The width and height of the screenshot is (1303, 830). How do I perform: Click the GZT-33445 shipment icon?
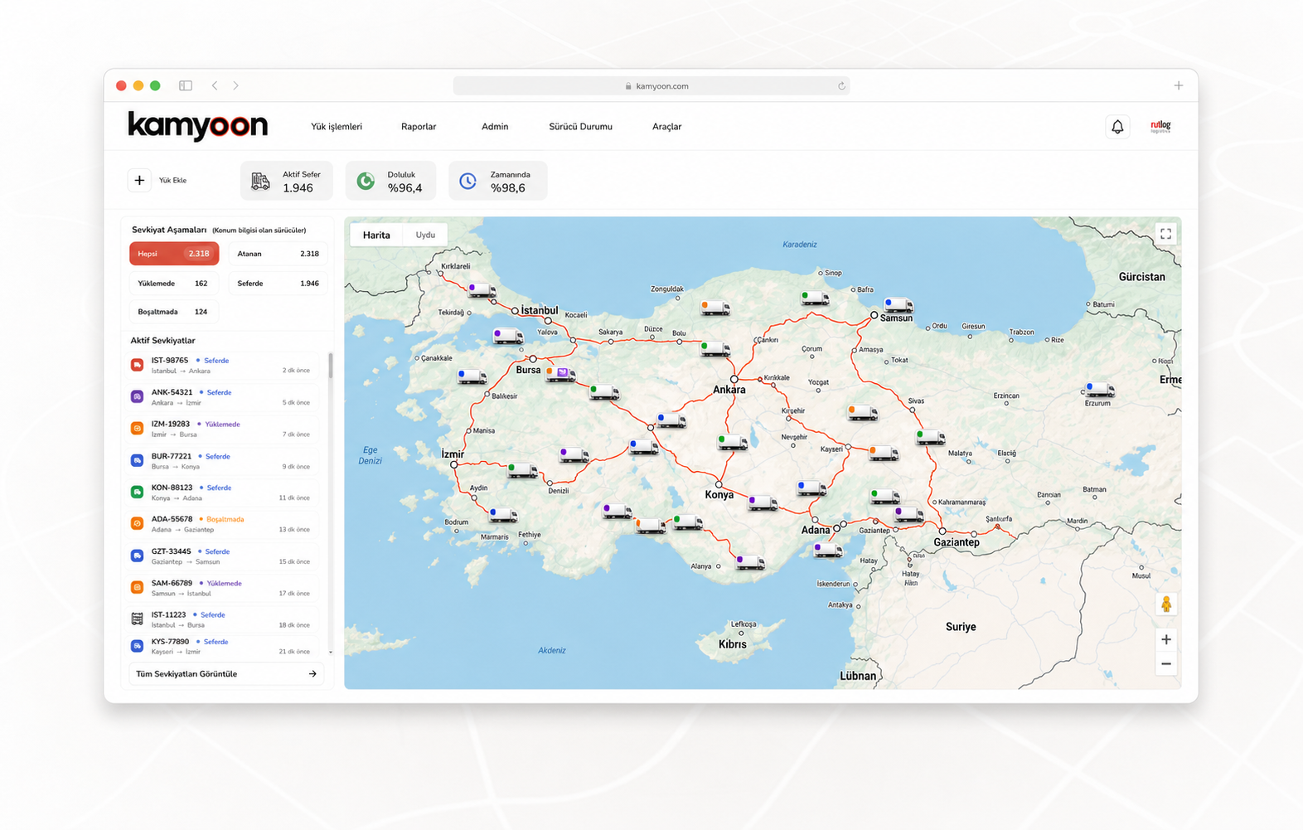(x=138, y=556)
